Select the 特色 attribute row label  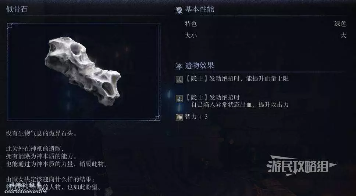191,23
